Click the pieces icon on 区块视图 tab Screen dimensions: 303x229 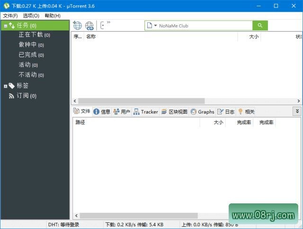164,112
